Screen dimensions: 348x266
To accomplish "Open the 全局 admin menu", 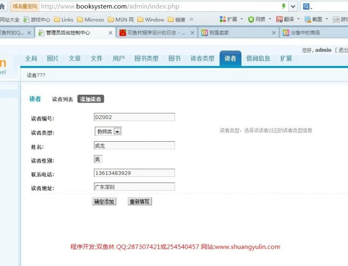I will coord(31,59).
